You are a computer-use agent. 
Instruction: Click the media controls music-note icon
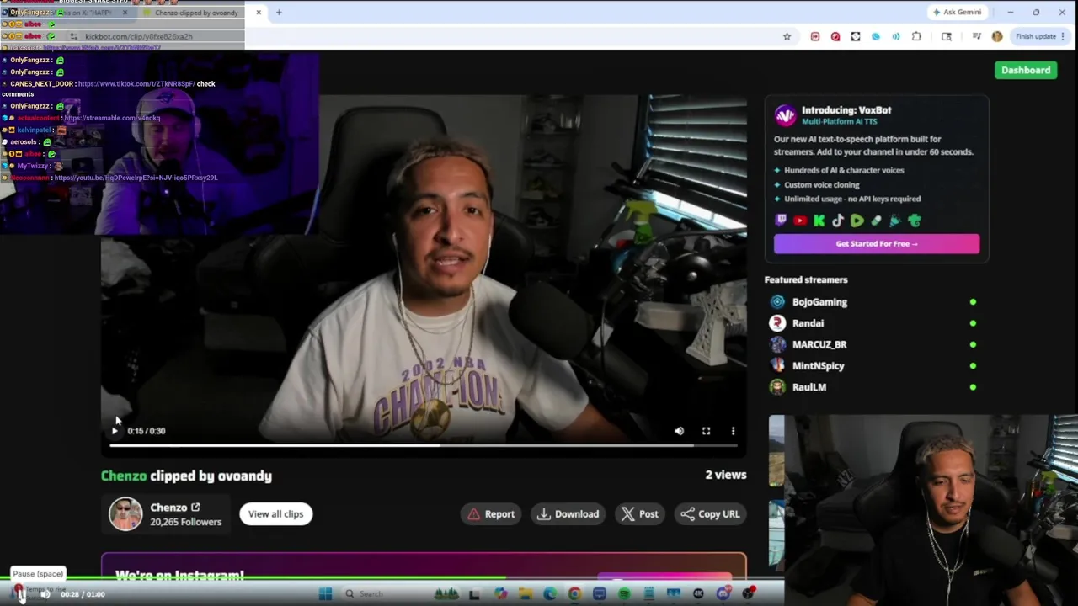click(x=976, y=36)
